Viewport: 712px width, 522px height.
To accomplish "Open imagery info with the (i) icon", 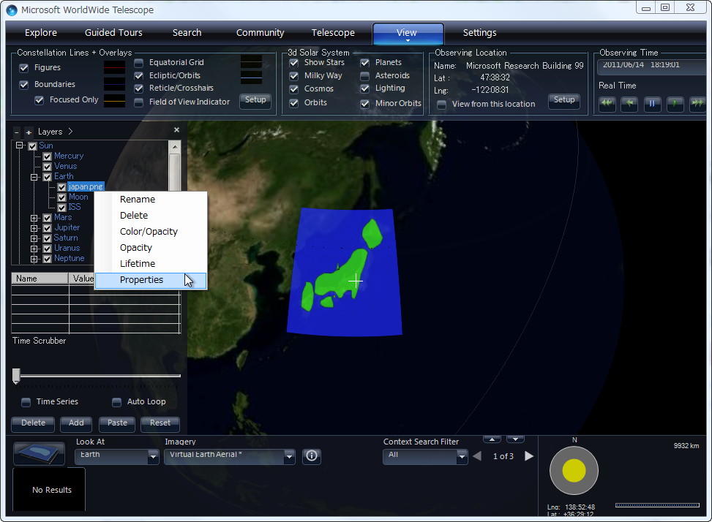I will tap(311, 456).
